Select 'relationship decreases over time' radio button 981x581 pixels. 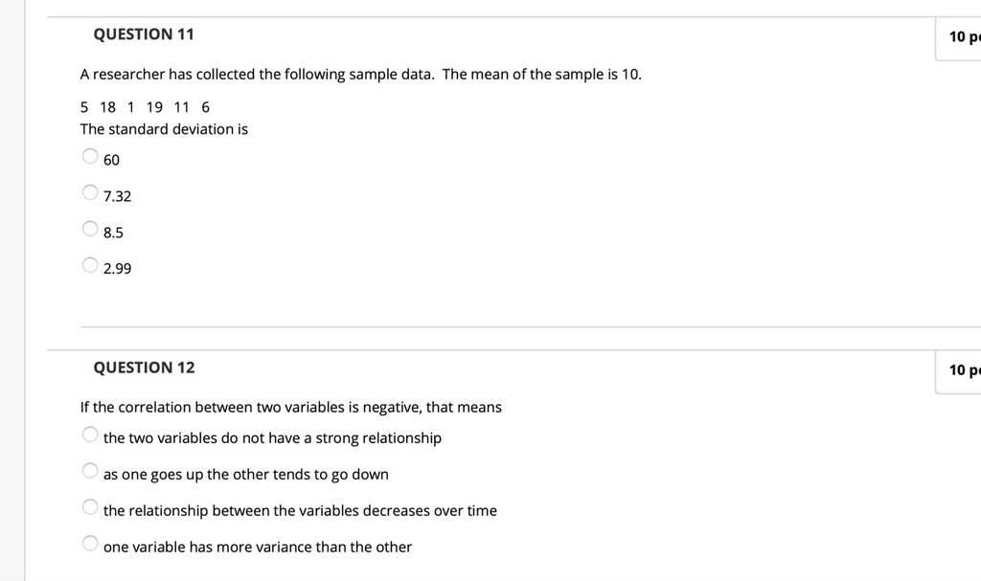(90, 506)
